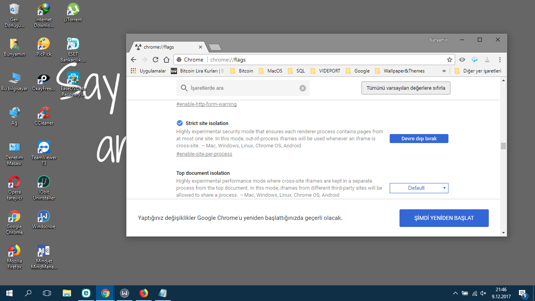This screenshot has width=535, height=301.
Task: Select the Denetim Masası desktop icon
Action: point(14,153)
